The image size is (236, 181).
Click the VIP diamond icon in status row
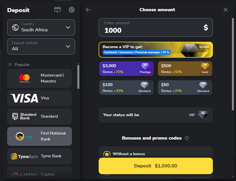point(203,115)
